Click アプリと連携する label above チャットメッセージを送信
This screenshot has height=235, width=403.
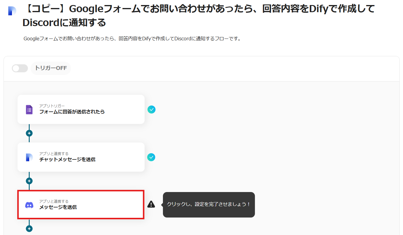point(54,154)
